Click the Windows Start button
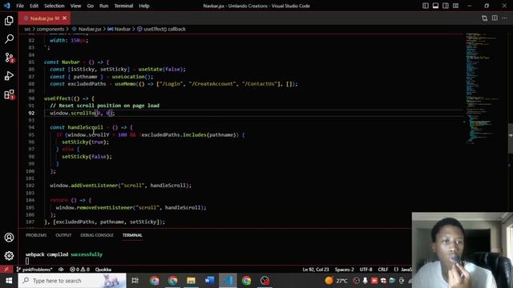Viewport: 513px width, 288px height. (x=9, y=281)
